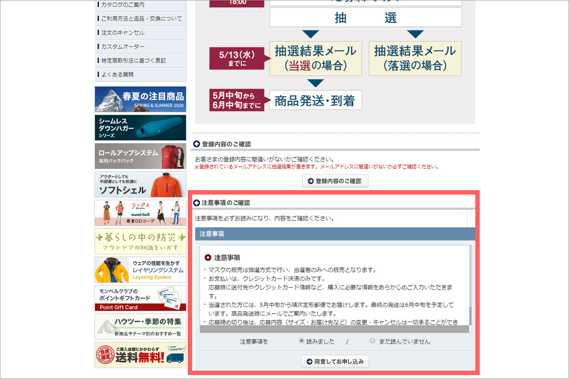Click 同意してお申し込み button
This screenshot has width=569, height=379.
click(x=335, y=361)
